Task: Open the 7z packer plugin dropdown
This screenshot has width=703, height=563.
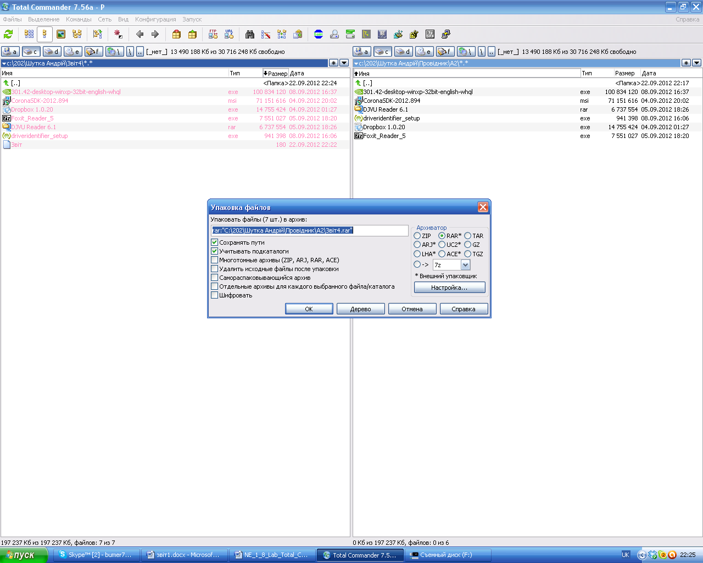Action: coord(466,265)
